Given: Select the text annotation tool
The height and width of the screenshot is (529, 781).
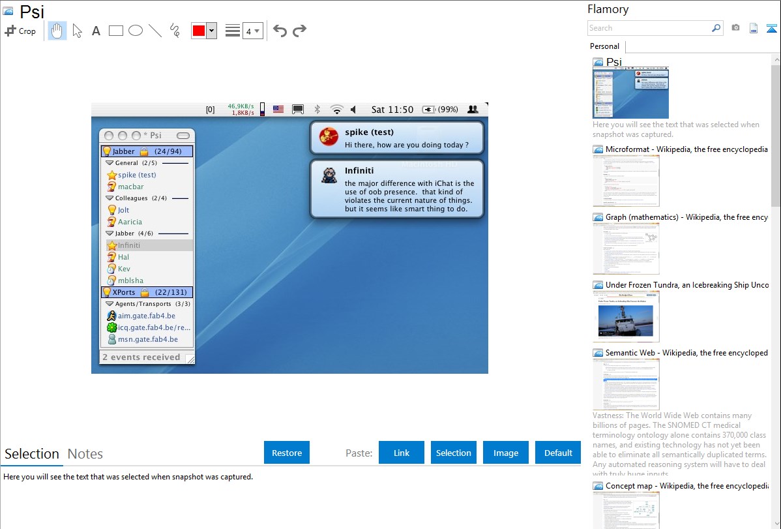Looking at the screenshot, I should [x=96, y=31].
